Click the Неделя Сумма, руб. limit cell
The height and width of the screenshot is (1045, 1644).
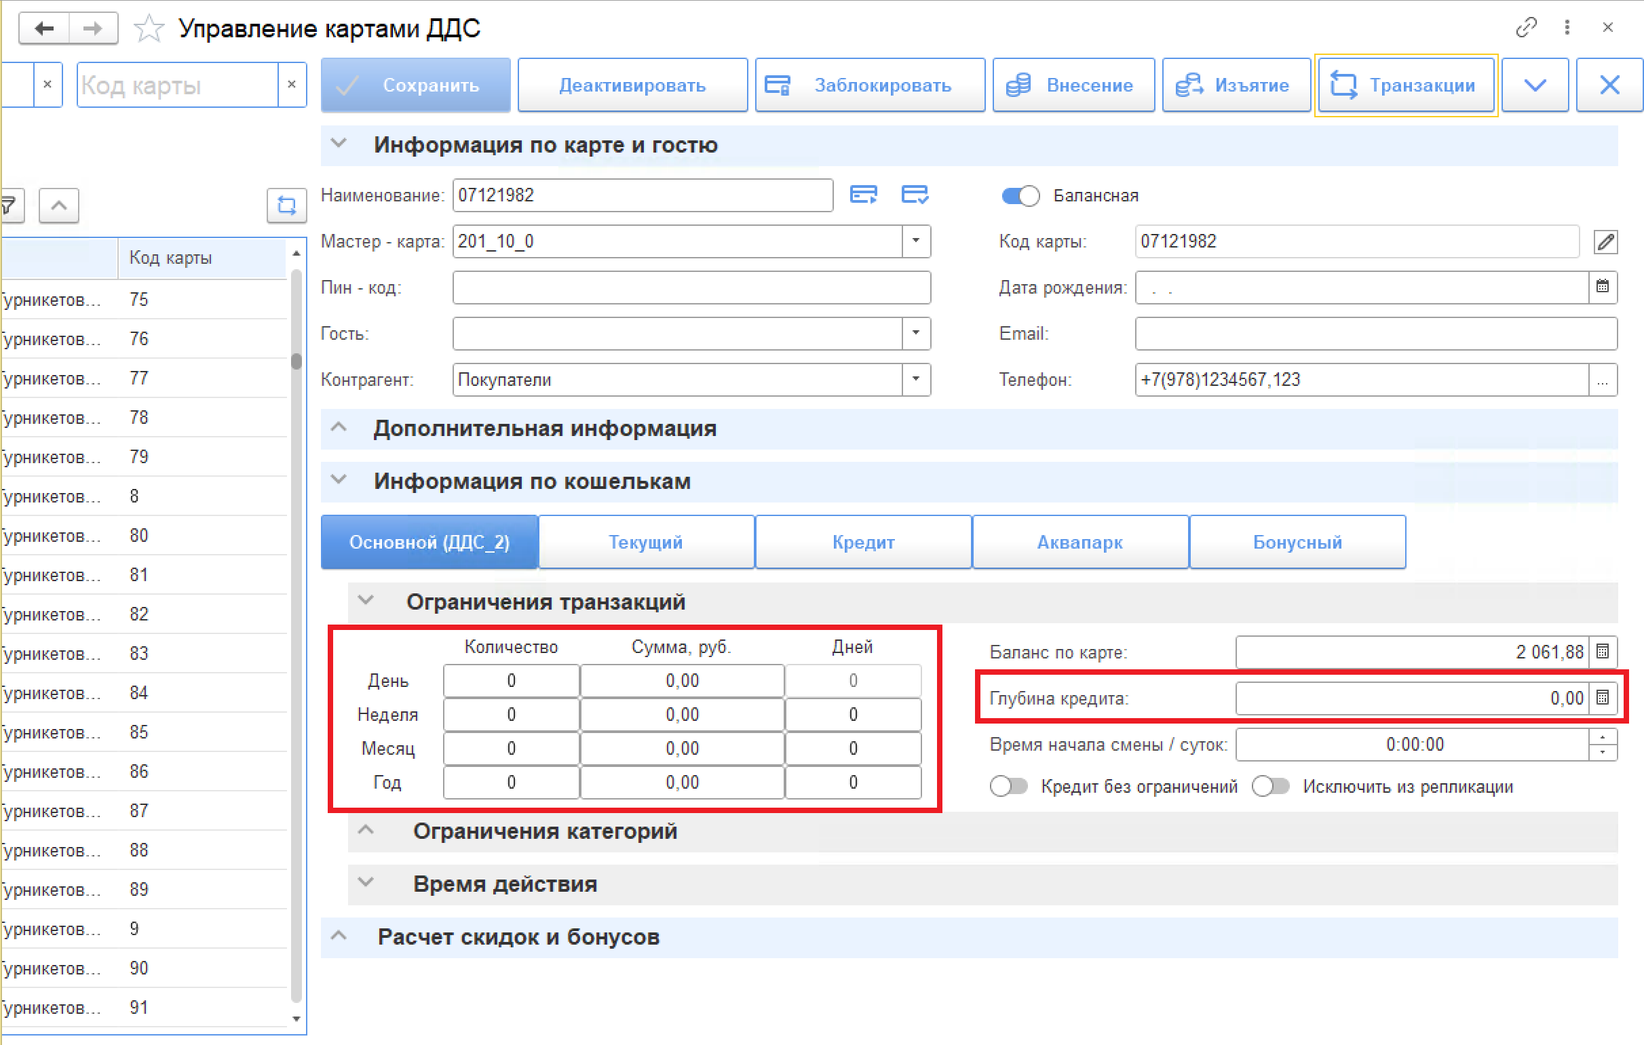682,714
